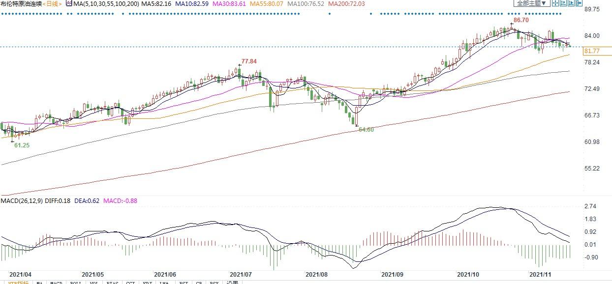Select the RSI indicator tab
The width and height of the screenshot is (612, 284).
183,283
